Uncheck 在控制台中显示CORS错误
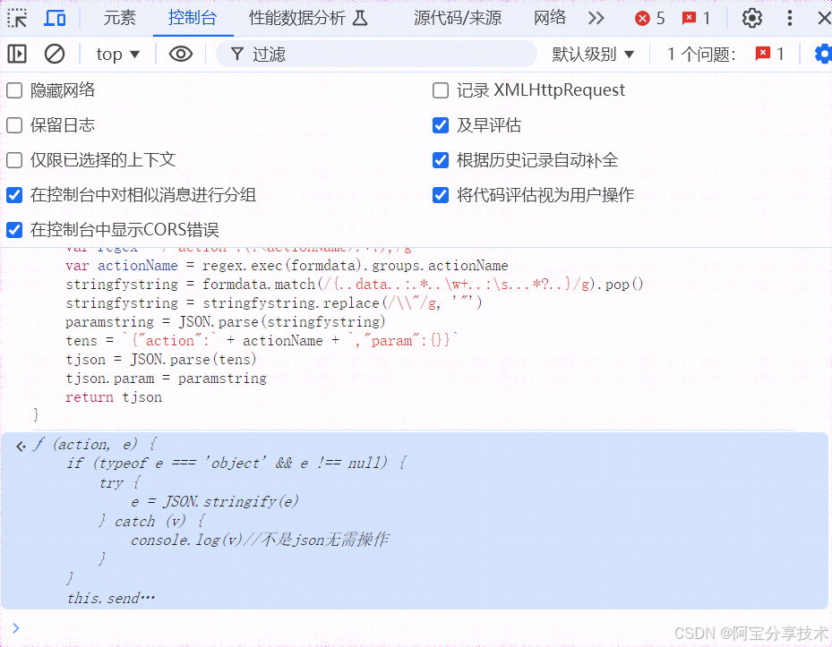Screen dimensions: 832x647 [x=14, y=230]
